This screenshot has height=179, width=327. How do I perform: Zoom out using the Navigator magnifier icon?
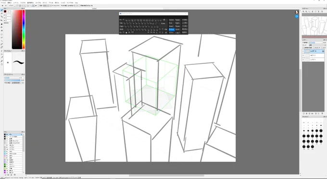(x=306, y=12)
